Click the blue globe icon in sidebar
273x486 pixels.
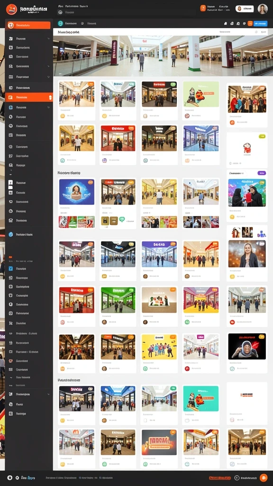click(x=11, y=234)
